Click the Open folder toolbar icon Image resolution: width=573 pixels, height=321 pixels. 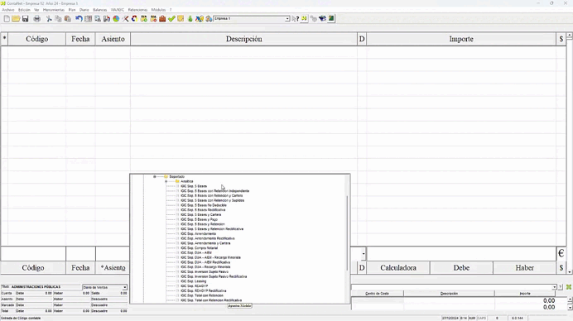[16, 19]
